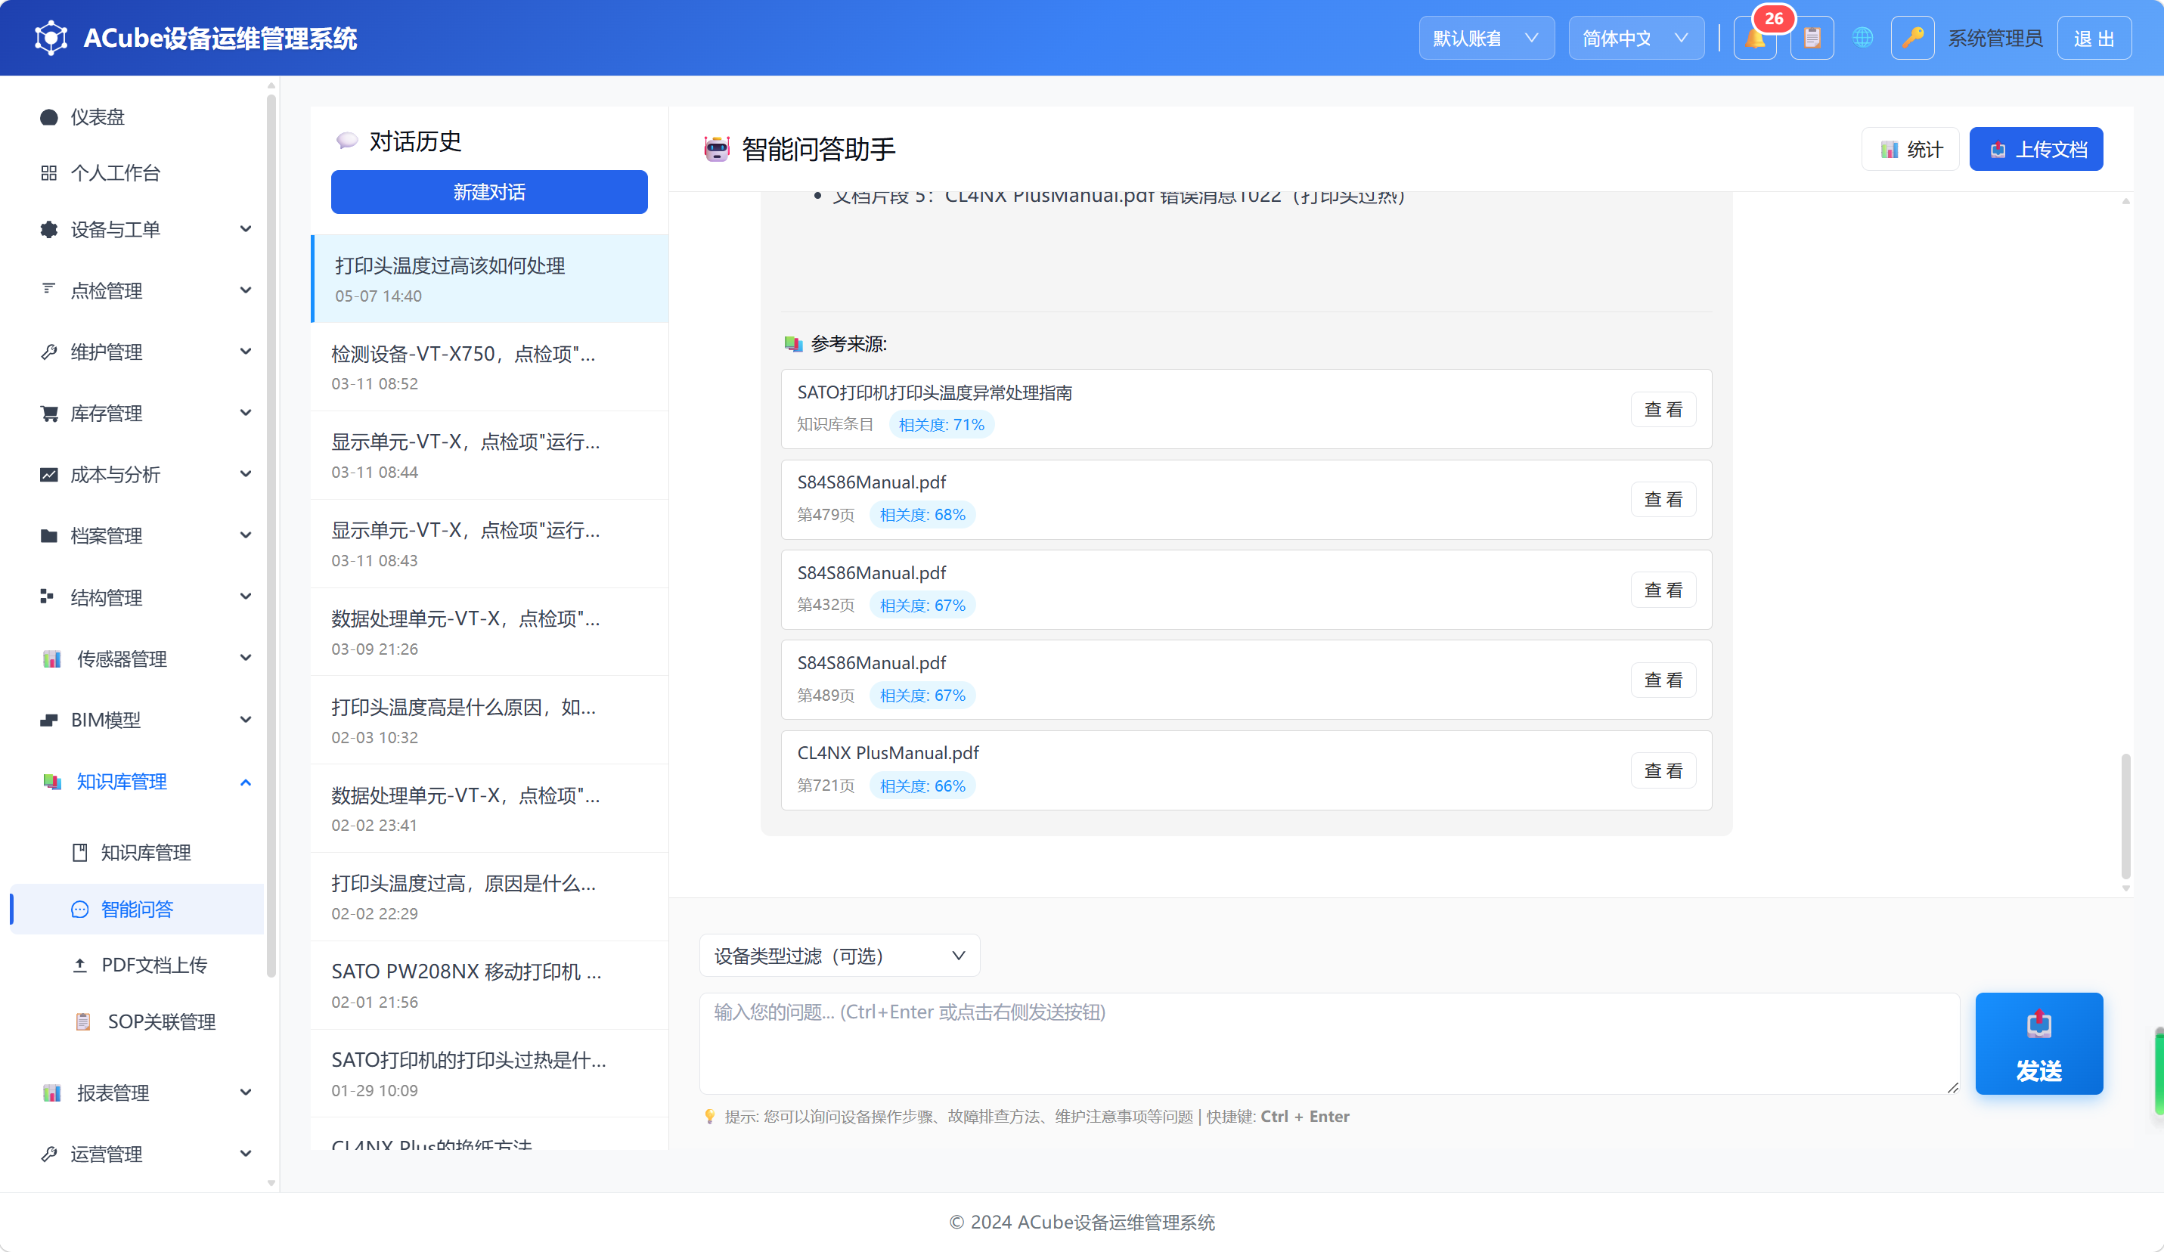Open conversation dated 02-03 10:32
This screenshot has width=2164, height=1252.
click(489, 721)
